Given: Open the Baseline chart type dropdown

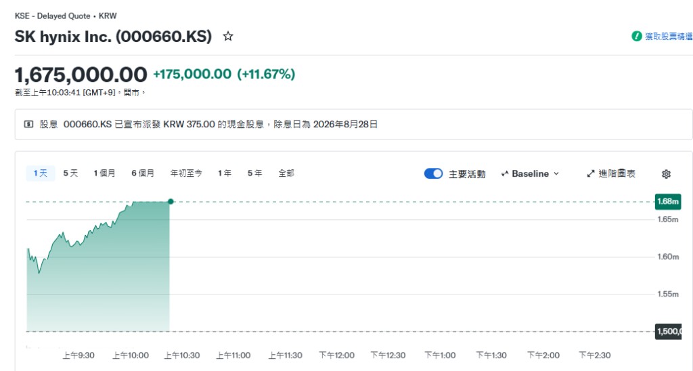Looking at the screenshot, I should 530,174.
